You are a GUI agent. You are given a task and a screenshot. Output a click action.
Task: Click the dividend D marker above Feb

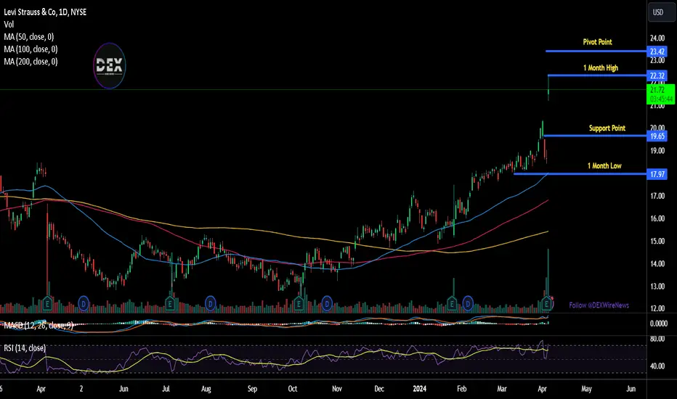coord(468,304)
